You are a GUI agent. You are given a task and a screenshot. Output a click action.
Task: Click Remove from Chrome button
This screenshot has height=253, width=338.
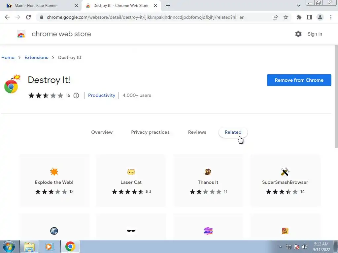[x=299, y=80]
